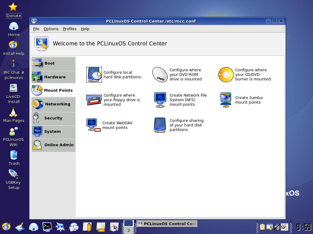Launch the web browser globe in panel
This screenshot has width=313, height=234.
[60, 227]
